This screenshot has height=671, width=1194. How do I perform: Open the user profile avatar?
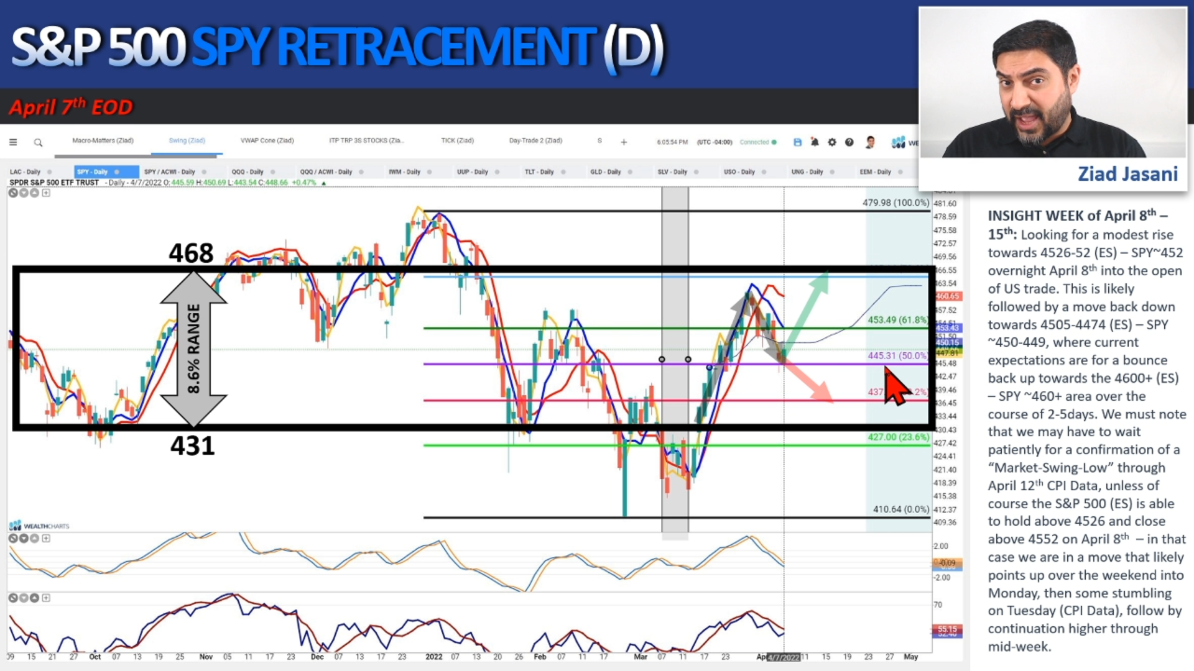pos(870,142)
